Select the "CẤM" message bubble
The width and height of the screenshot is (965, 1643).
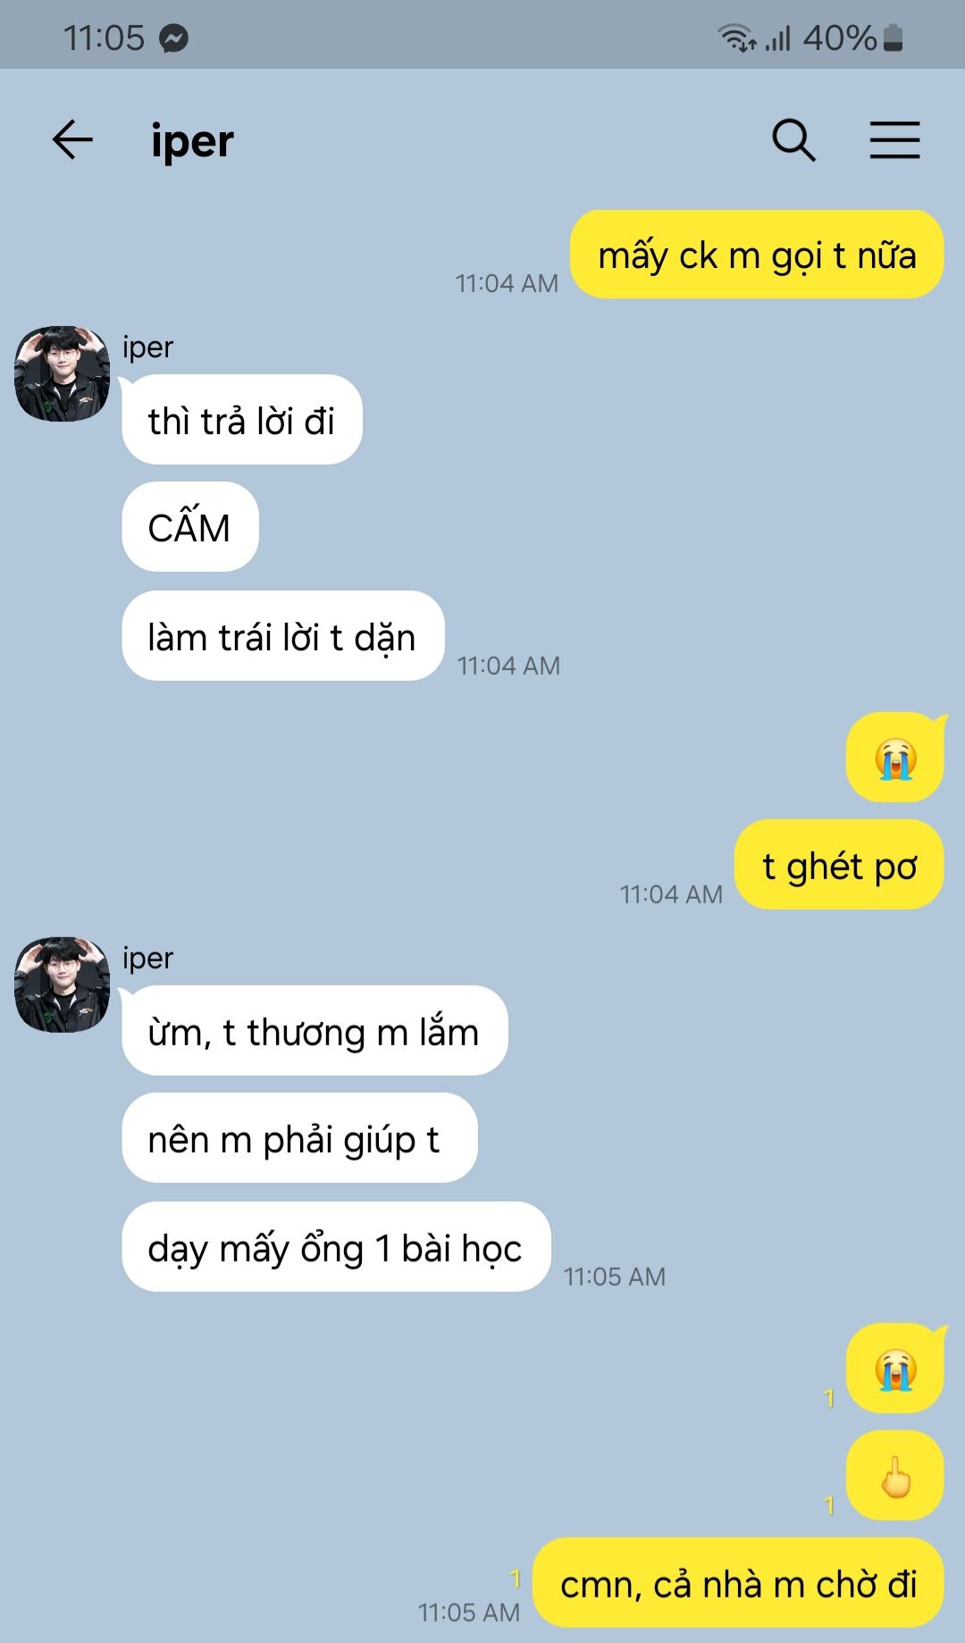(190, 527)
